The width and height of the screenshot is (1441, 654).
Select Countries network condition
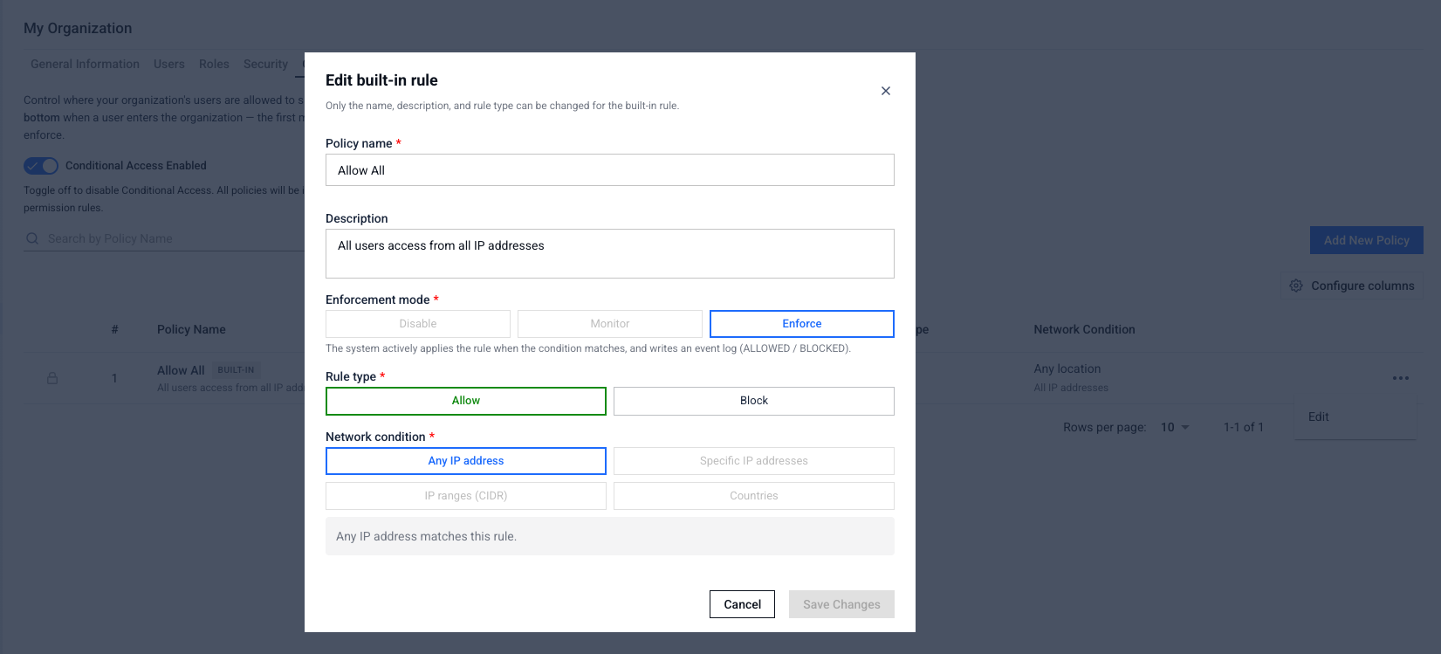[x=754, y=496]
